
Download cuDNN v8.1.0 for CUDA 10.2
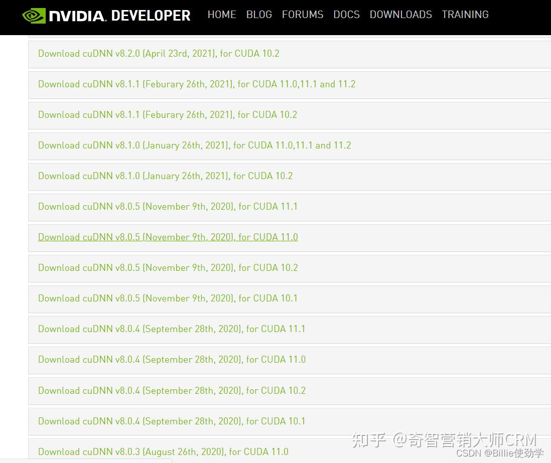(x=166, y=176)
